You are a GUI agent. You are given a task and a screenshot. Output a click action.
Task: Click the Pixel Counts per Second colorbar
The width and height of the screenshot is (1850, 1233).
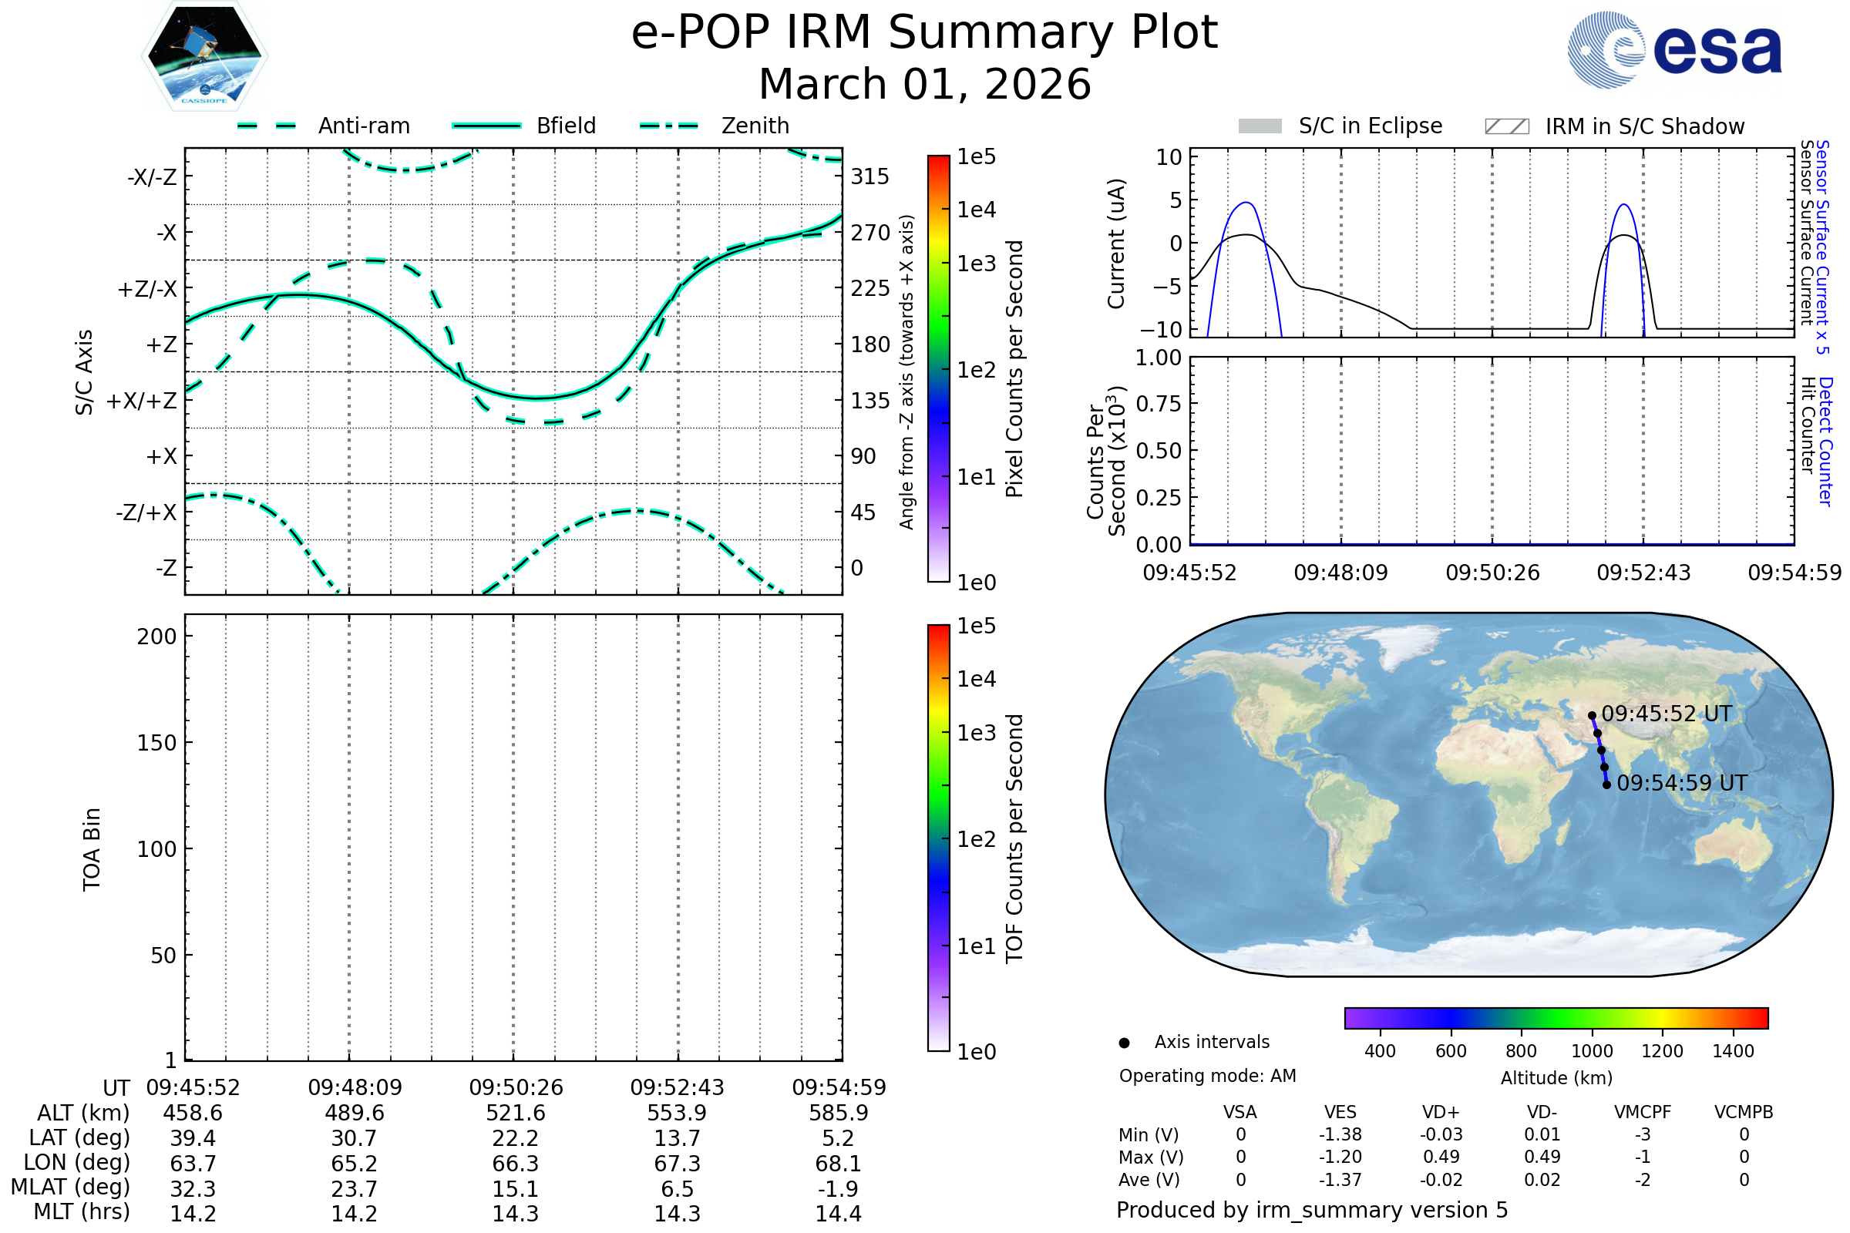(938, 369)
